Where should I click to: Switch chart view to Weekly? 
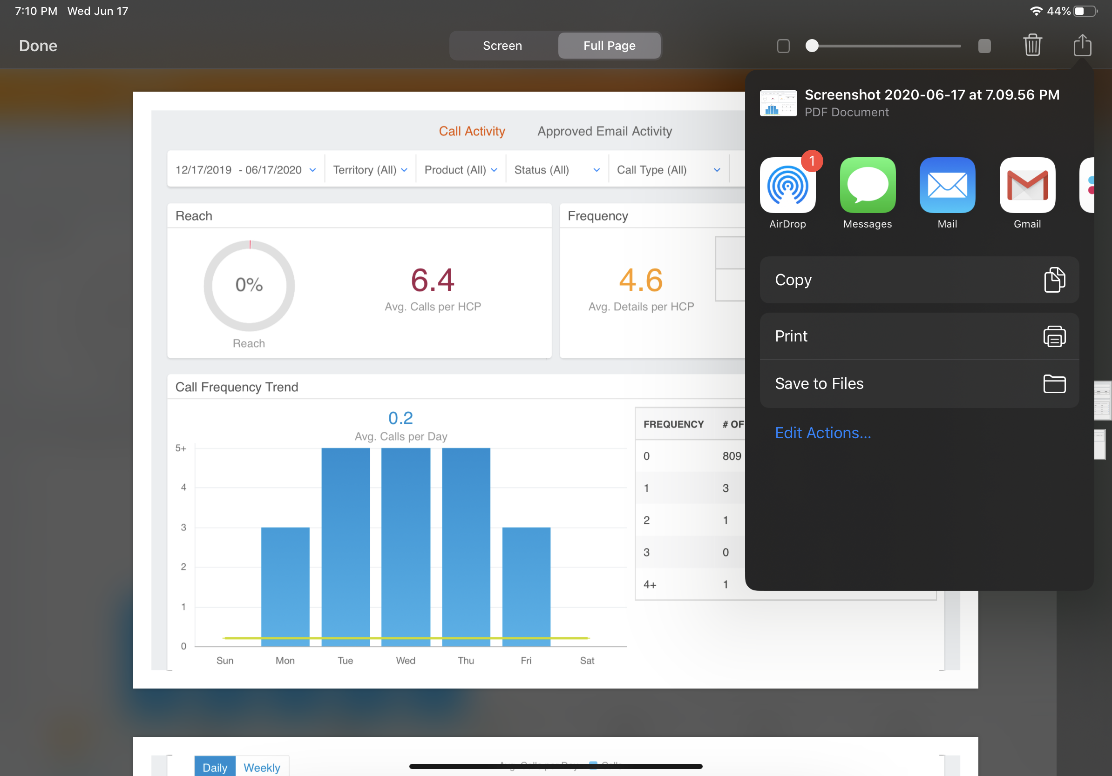262,767
